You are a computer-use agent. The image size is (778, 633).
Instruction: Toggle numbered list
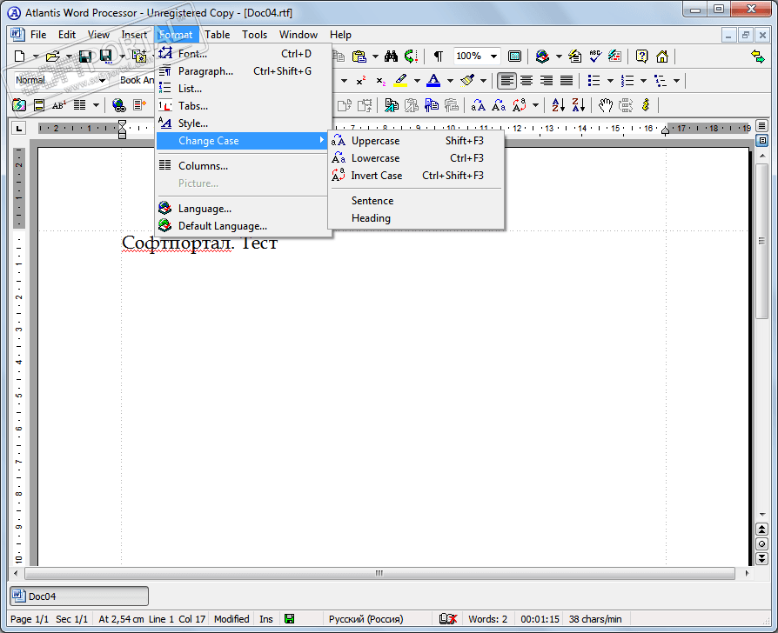627,80
